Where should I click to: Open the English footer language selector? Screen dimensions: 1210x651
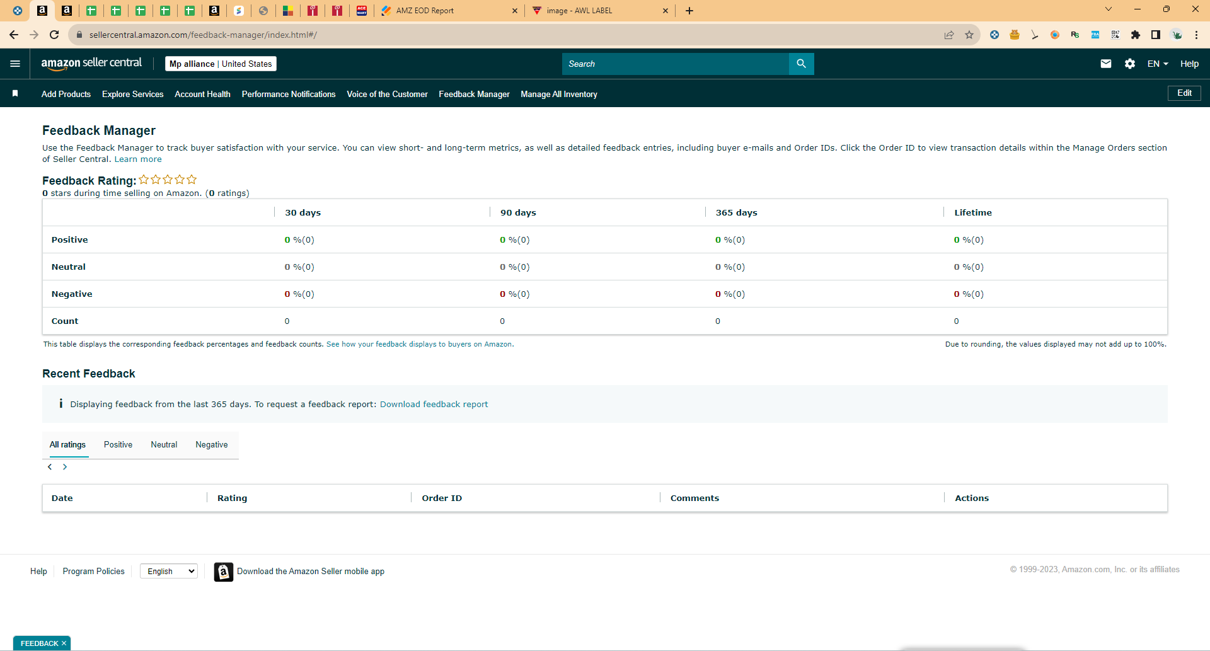coord(169,571)
